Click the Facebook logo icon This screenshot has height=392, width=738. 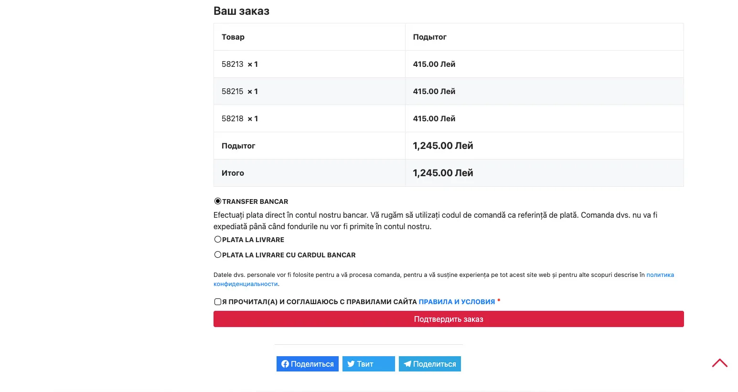coord(285,364)
